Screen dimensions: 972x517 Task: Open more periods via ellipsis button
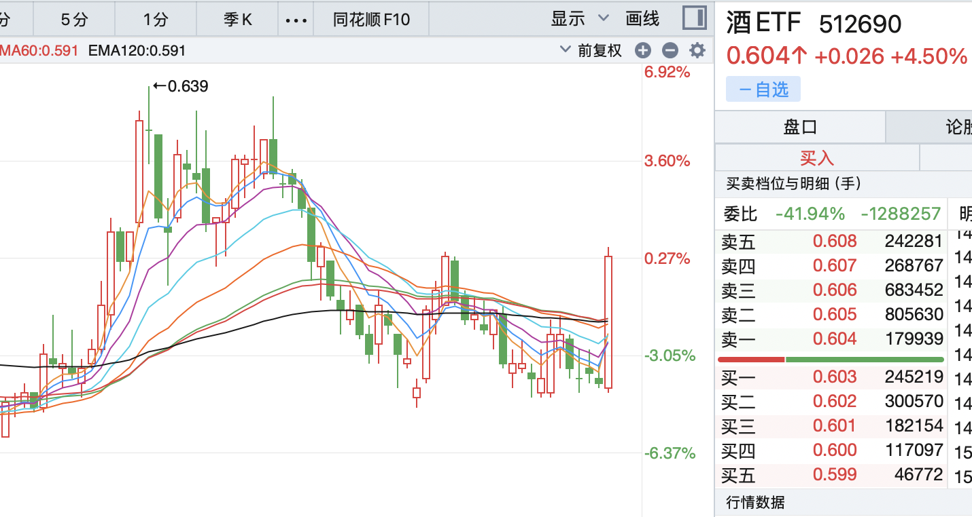(x=296, y=20)
